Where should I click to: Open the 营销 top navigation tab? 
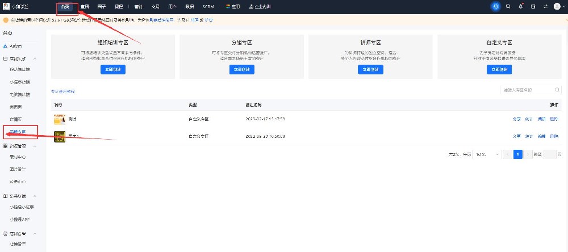click(138, 6)
